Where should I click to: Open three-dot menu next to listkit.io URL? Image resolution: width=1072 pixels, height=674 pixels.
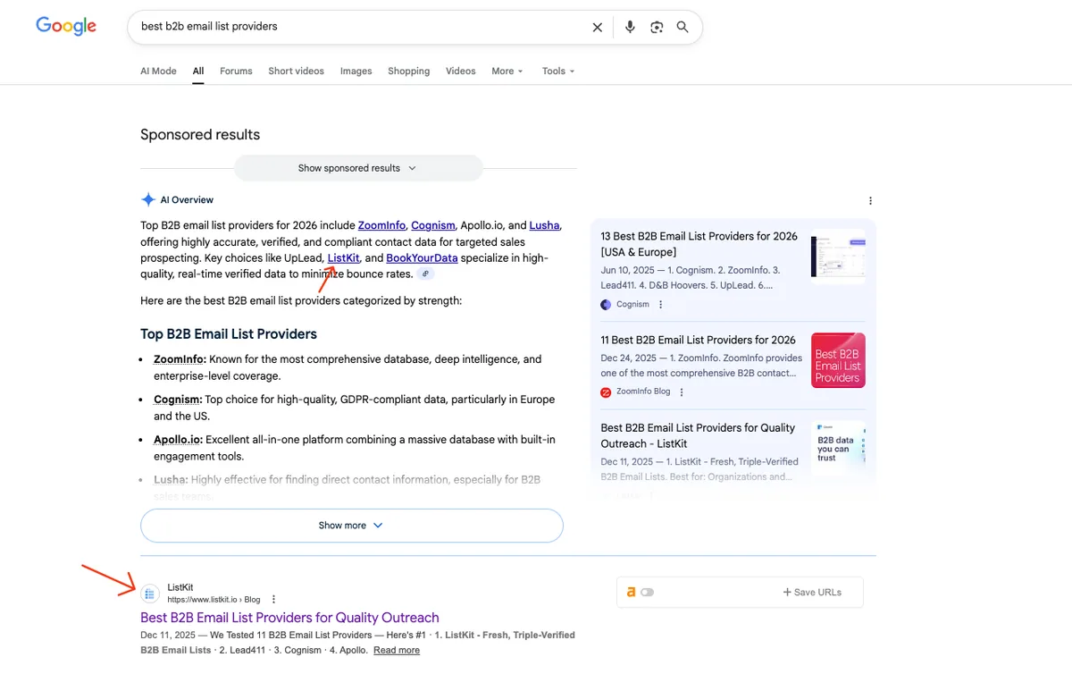point(273,600)
